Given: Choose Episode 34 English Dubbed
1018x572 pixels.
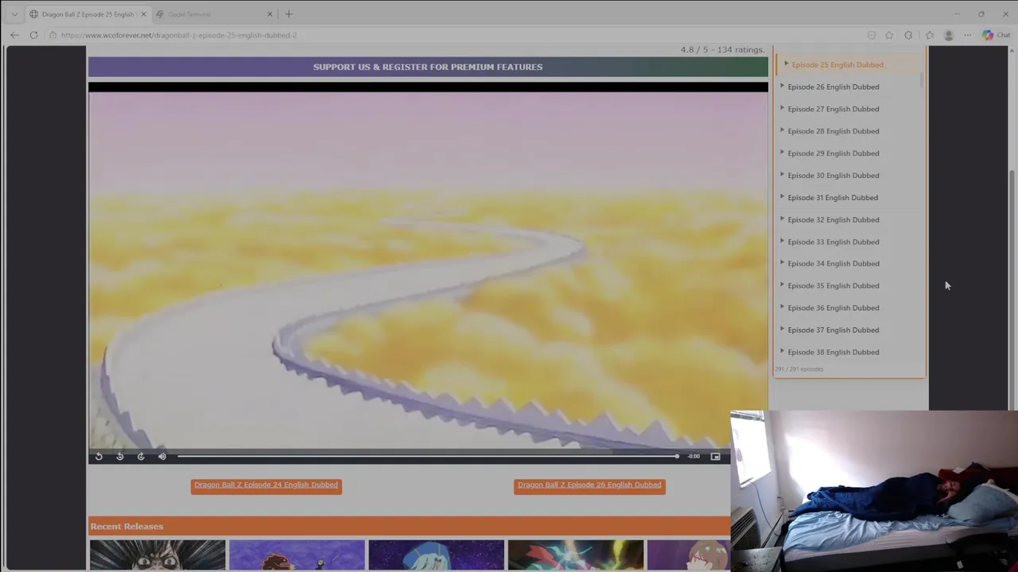Looking at the screenshot, I should (x=833, y=264).
